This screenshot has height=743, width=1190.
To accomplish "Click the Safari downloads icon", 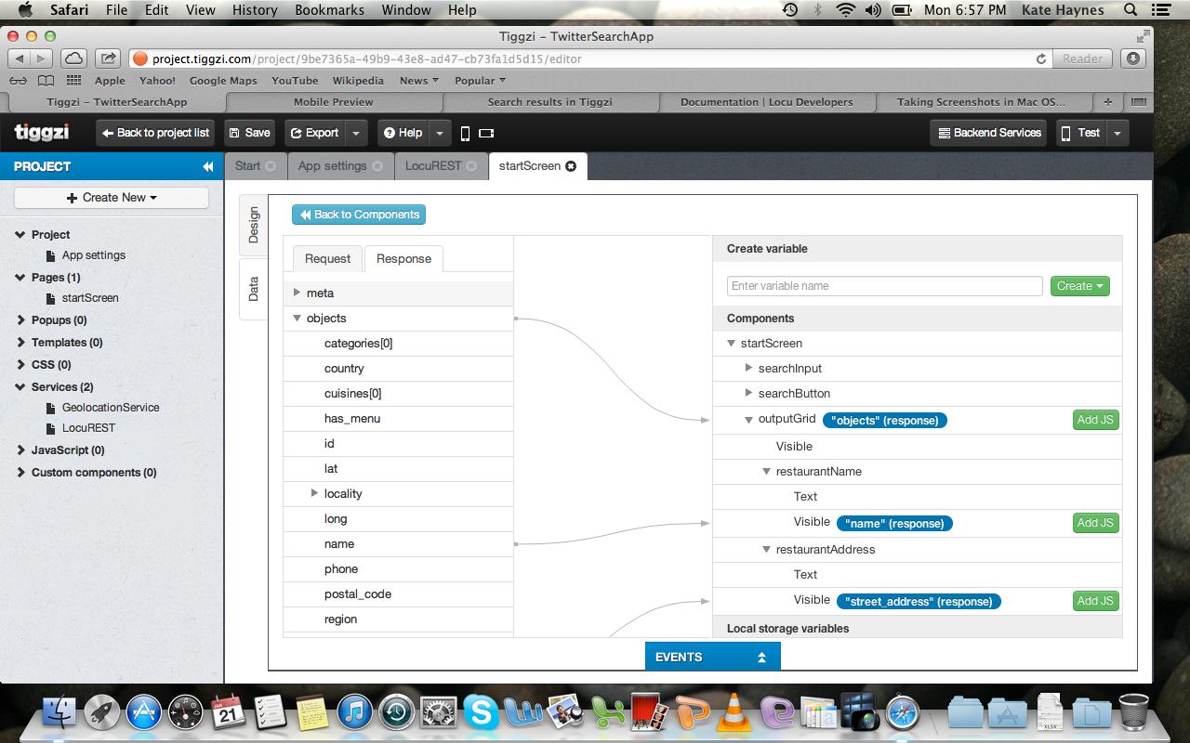I will click(x=1132, y=59).
